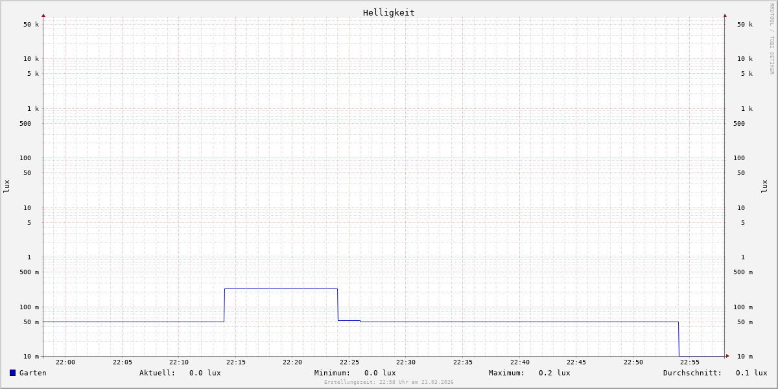778x389 pixels.
Task: Click the 22:10 time axis label
Action: 179,362
